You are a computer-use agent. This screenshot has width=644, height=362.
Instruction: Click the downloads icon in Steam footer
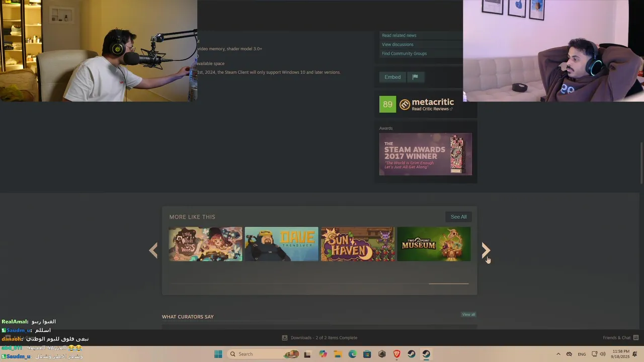point(284,338)
